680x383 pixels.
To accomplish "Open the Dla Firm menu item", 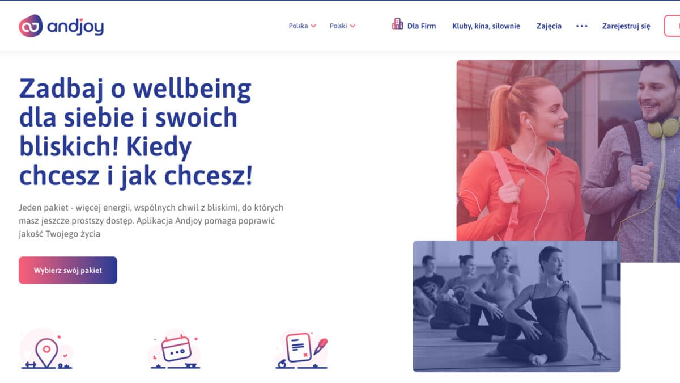I will 422,26.
